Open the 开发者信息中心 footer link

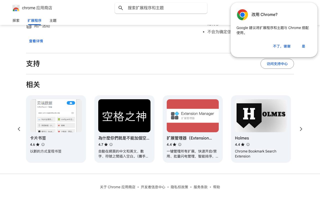click(153, 187)
